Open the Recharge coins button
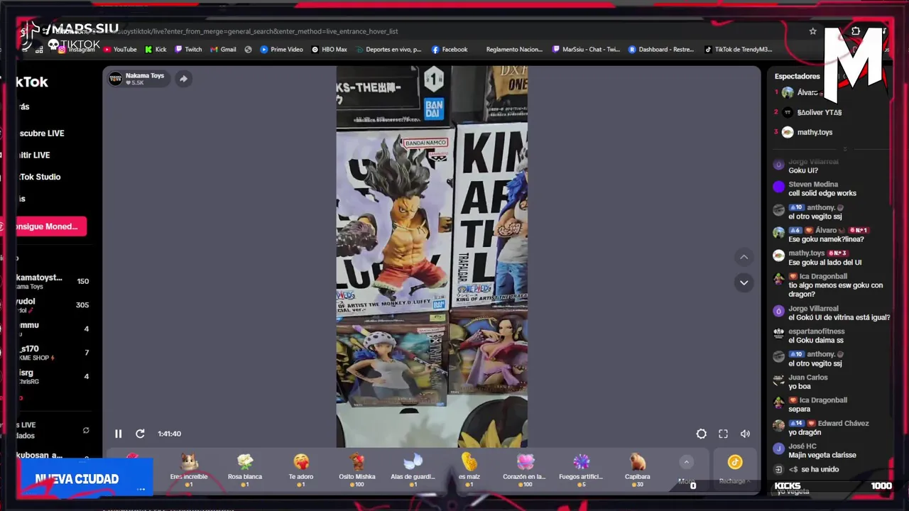909x511 pixels. (x=734, y=469)
